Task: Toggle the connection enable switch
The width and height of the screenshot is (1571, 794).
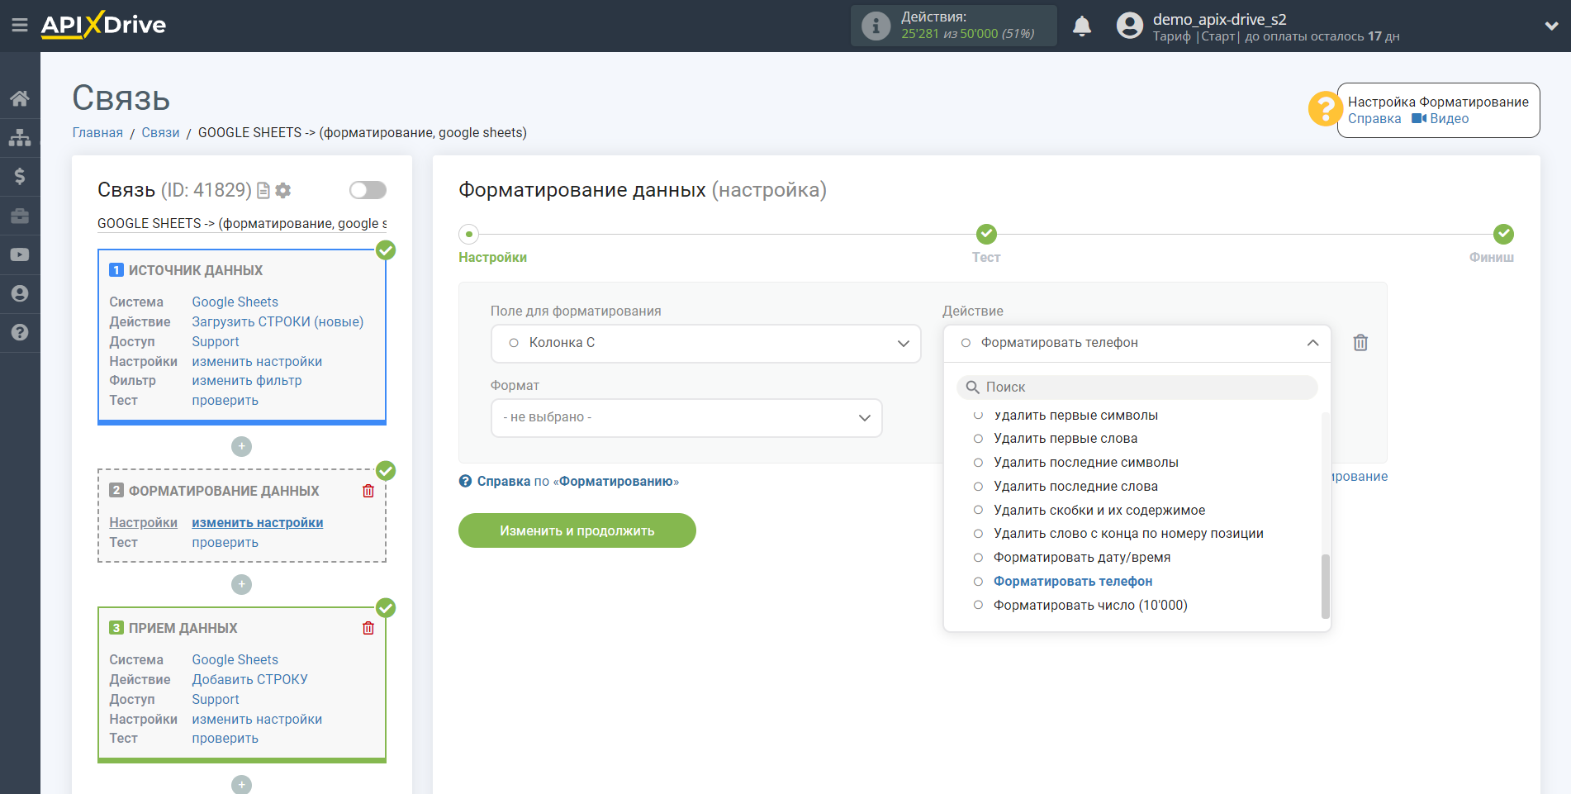Action: coord(368,191)
